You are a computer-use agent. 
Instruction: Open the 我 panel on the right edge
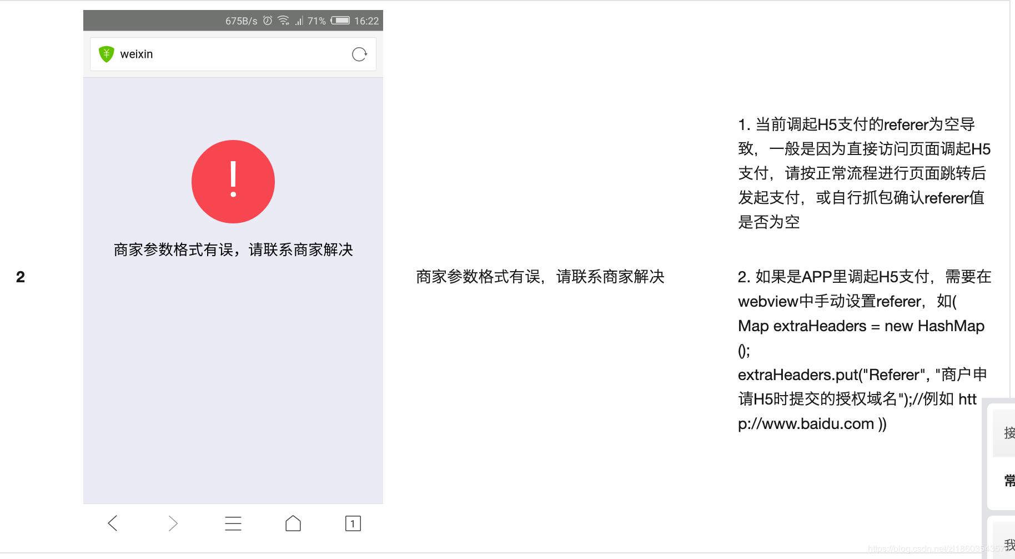(x=1009, y=542)
